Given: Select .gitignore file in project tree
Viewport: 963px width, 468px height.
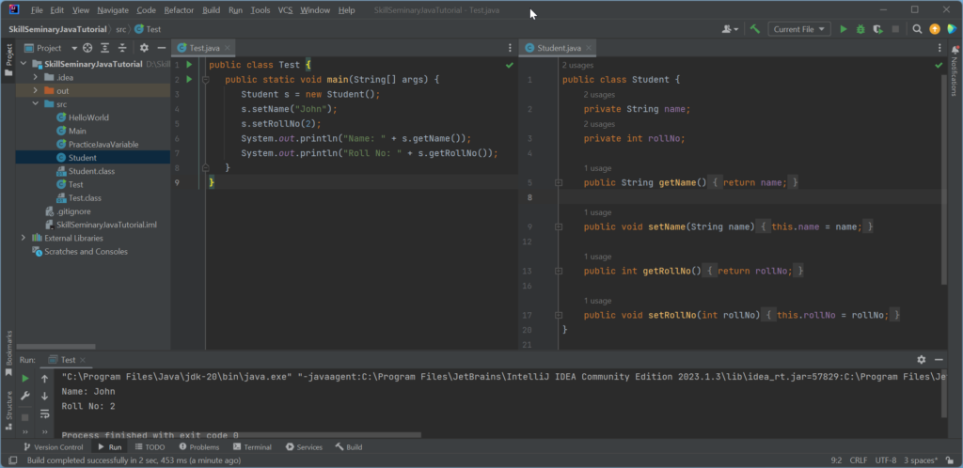Looking at the screenshot, I should tap(73, 211).
